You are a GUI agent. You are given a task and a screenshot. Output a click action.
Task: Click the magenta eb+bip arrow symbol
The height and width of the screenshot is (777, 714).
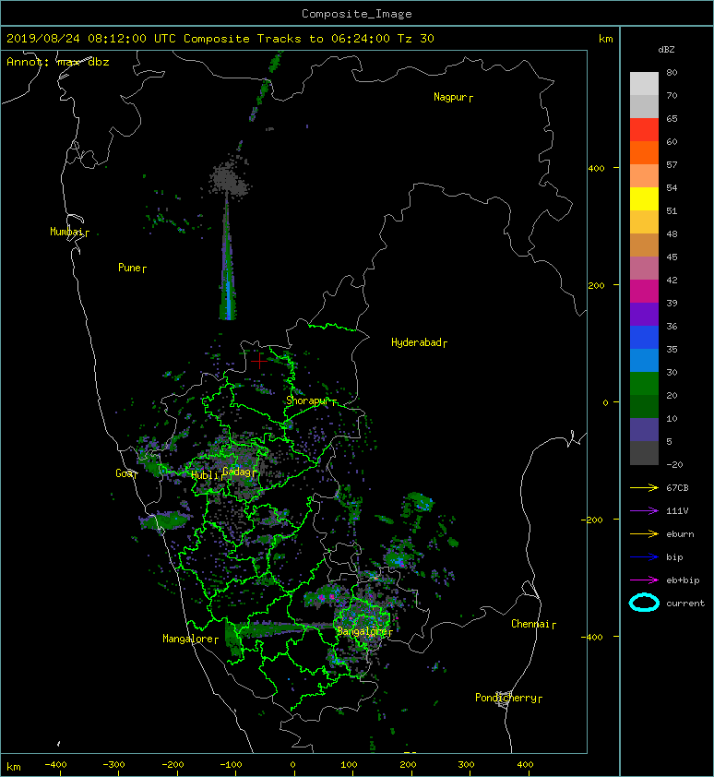point(644,580)
